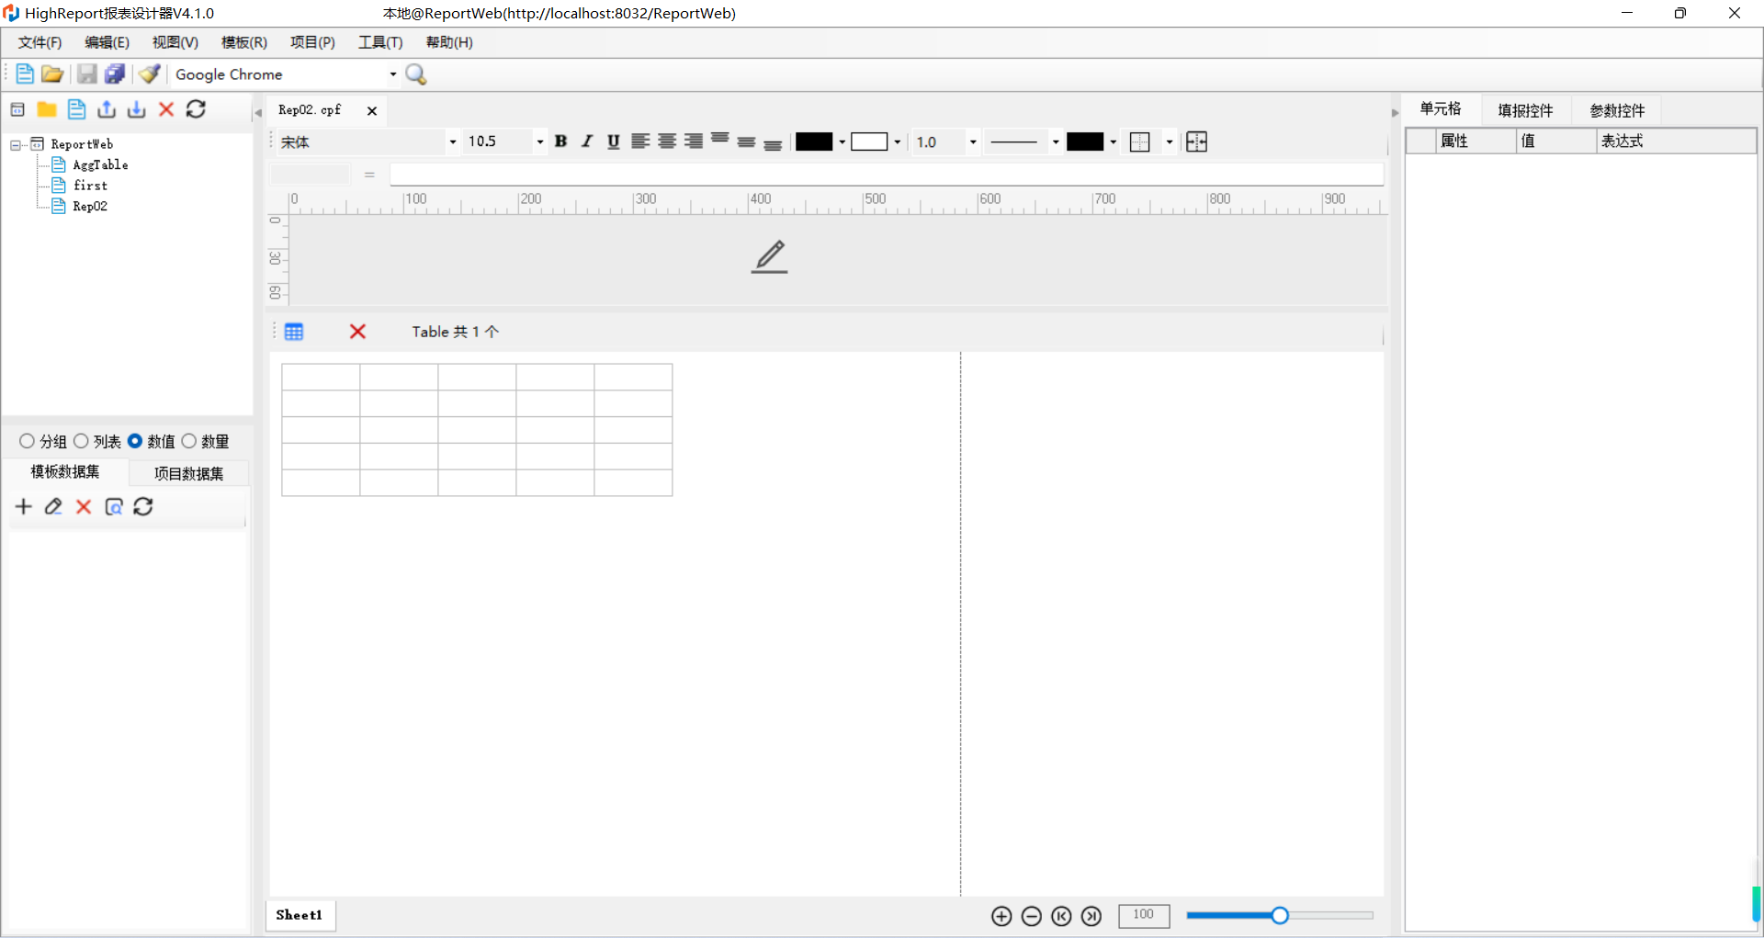
Task: Align text center horizontally
Action: [667, 141]
